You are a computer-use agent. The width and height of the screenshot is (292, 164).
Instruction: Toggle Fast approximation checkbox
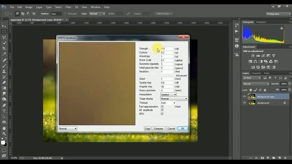(x=162, y=107)
